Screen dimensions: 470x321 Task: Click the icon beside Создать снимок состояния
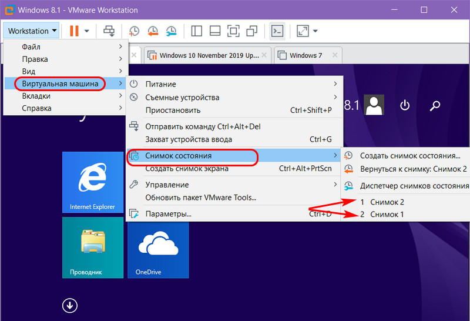348,155
